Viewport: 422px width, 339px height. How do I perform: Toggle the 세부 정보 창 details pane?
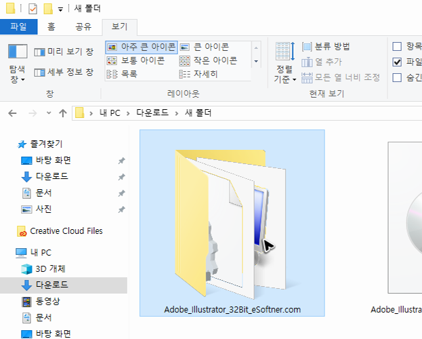point(64,73)
